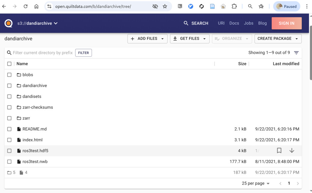Click the browser address bar URL
The width and height of the screenshot is (312, 193).
point(93,6)
